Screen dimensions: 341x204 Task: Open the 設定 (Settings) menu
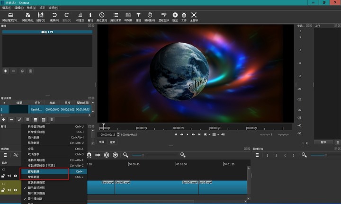coord(42,8)
